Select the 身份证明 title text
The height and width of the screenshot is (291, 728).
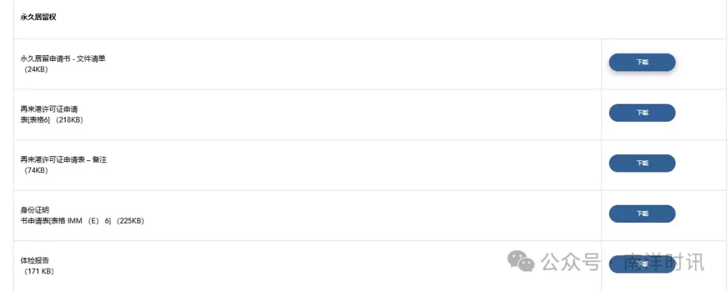(35, 210)
